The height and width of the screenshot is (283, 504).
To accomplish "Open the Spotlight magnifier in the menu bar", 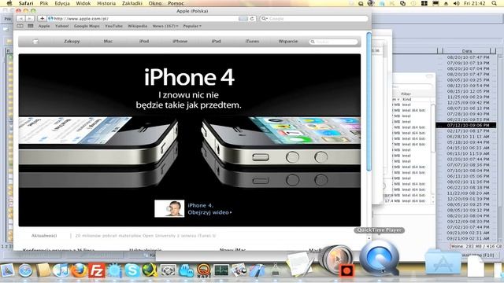I will [x=494, y=3].
